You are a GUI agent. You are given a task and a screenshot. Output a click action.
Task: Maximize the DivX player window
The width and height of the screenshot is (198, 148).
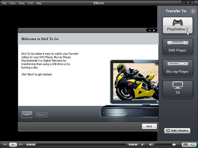pyautogui.click(x=188, y=3)
